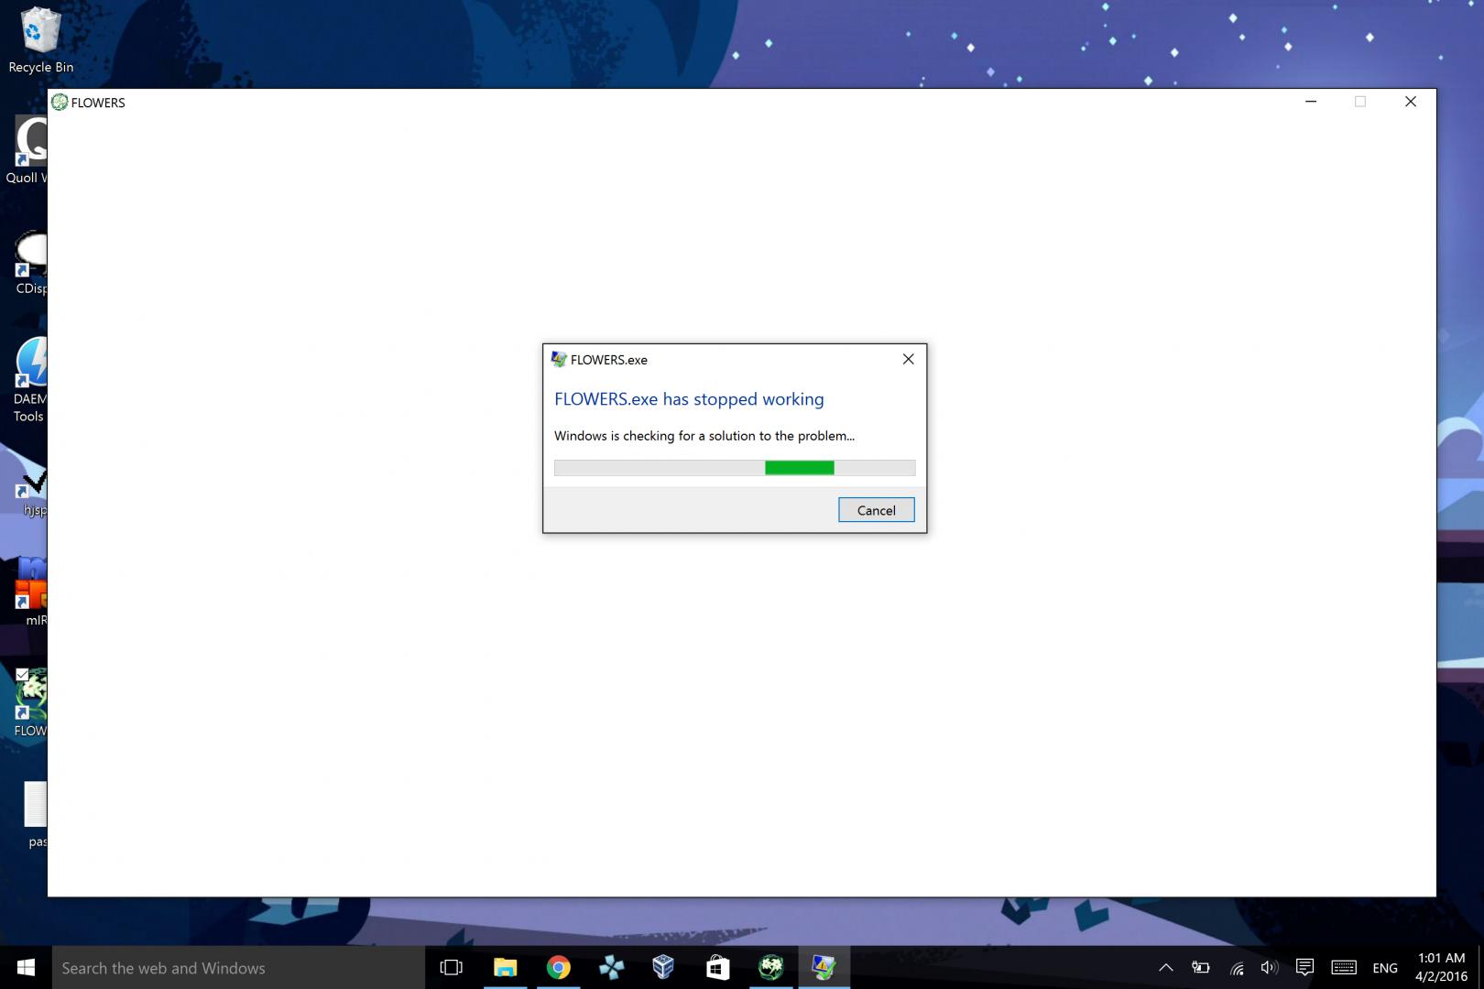Image resolution: width=1484 pixels, height=989 pixels.
Task: Click the FLOWERS window title icon
Action: [x=60, y=103]
